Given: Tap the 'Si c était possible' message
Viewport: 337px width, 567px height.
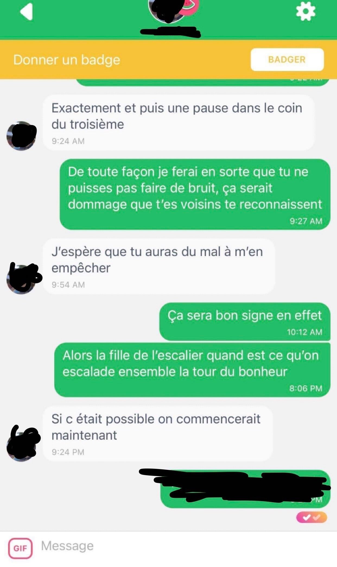Looking at the screenshot, I should (158, 433).
